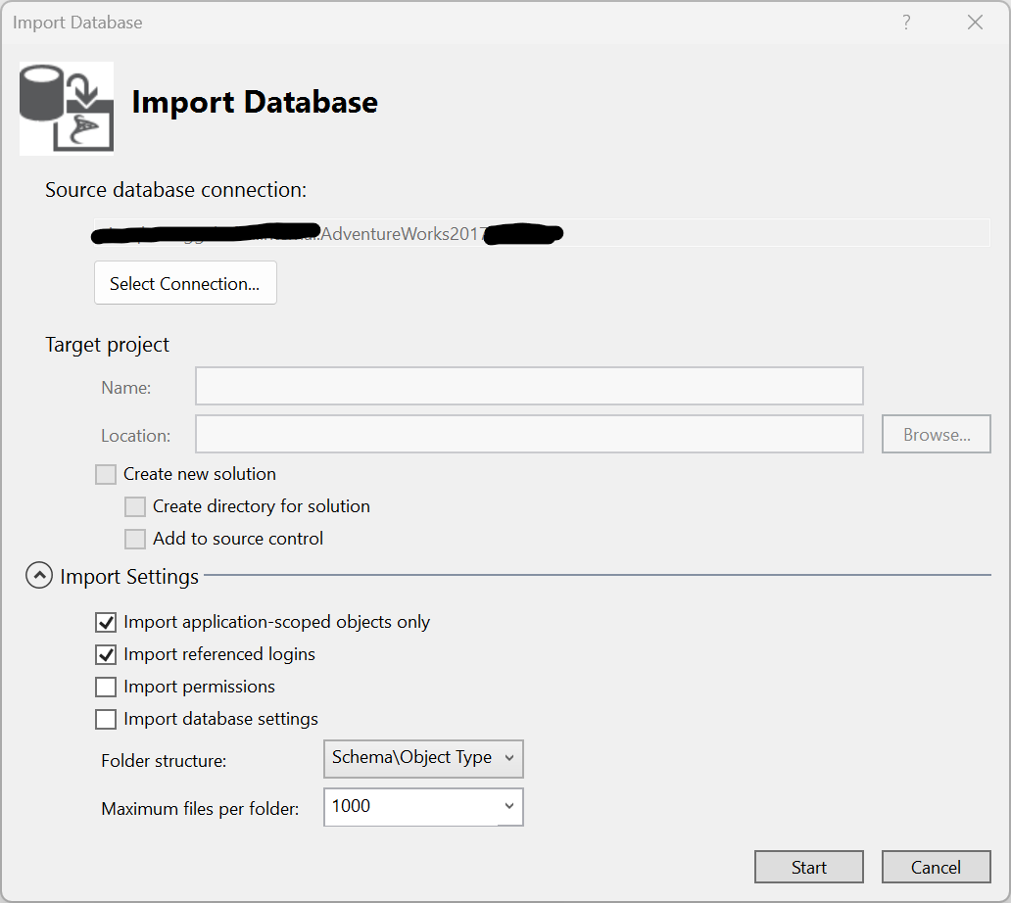Image resolution: width=1011 pixels, height=903 pixels.
Task: Enable Import permissions
Action: (x=106, y=687)
